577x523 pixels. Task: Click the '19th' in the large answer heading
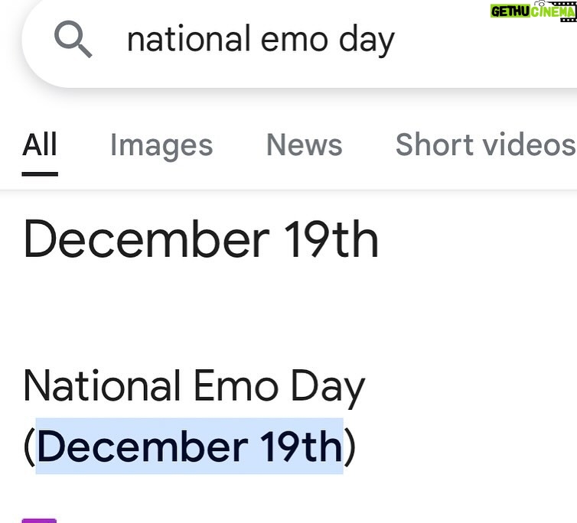point(331,239)
